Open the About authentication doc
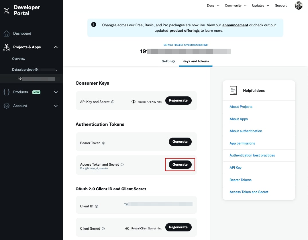Image resolution: width=308 pixels, height=240 pixels. (246, 131)
